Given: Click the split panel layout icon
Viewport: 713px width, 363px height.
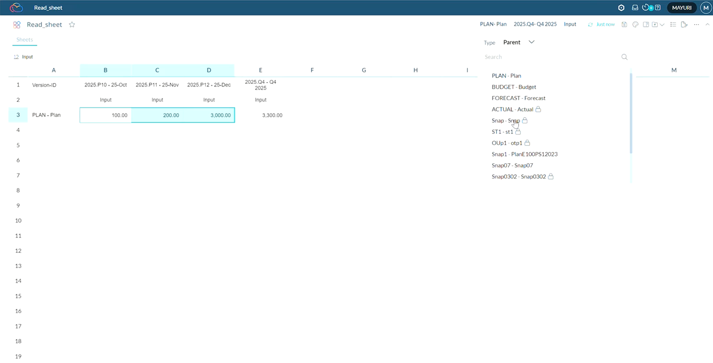Looking at the screenshot, I should point(646,25).
